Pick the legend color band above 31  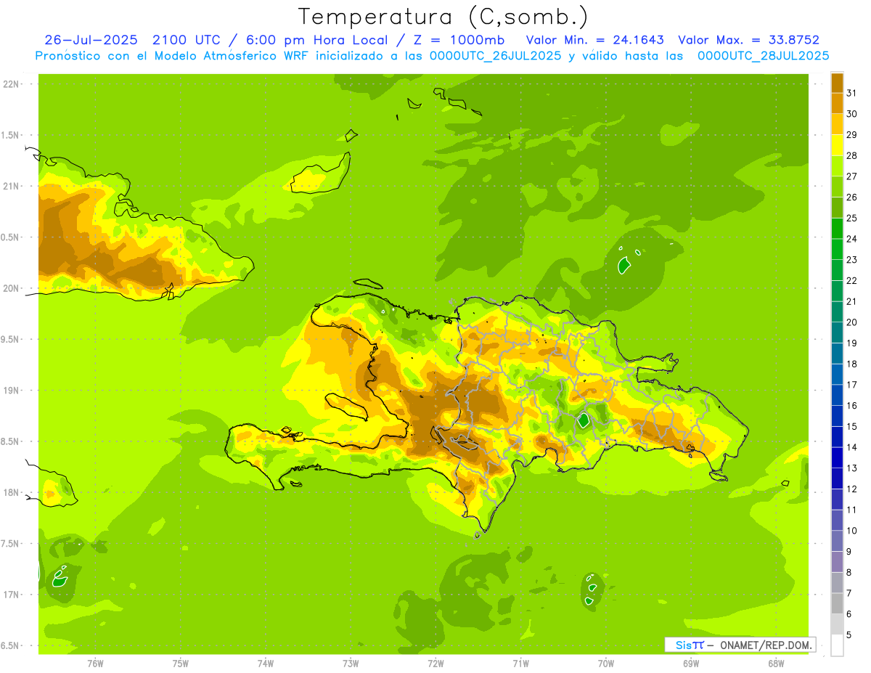pos(837,82)
